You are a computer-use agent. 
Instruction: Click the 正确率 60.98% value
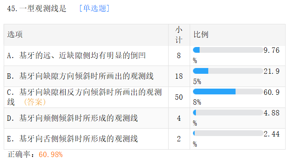coord(51,155)
